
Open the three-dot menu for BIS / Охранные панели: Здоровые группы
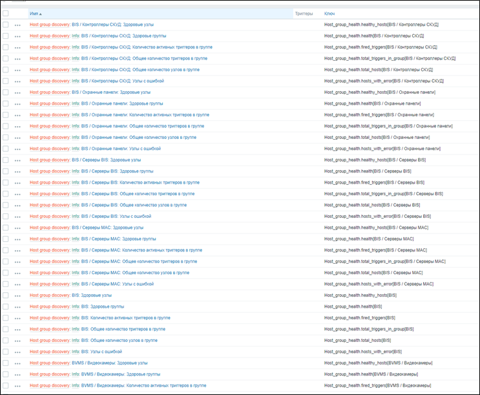(17, 103)
